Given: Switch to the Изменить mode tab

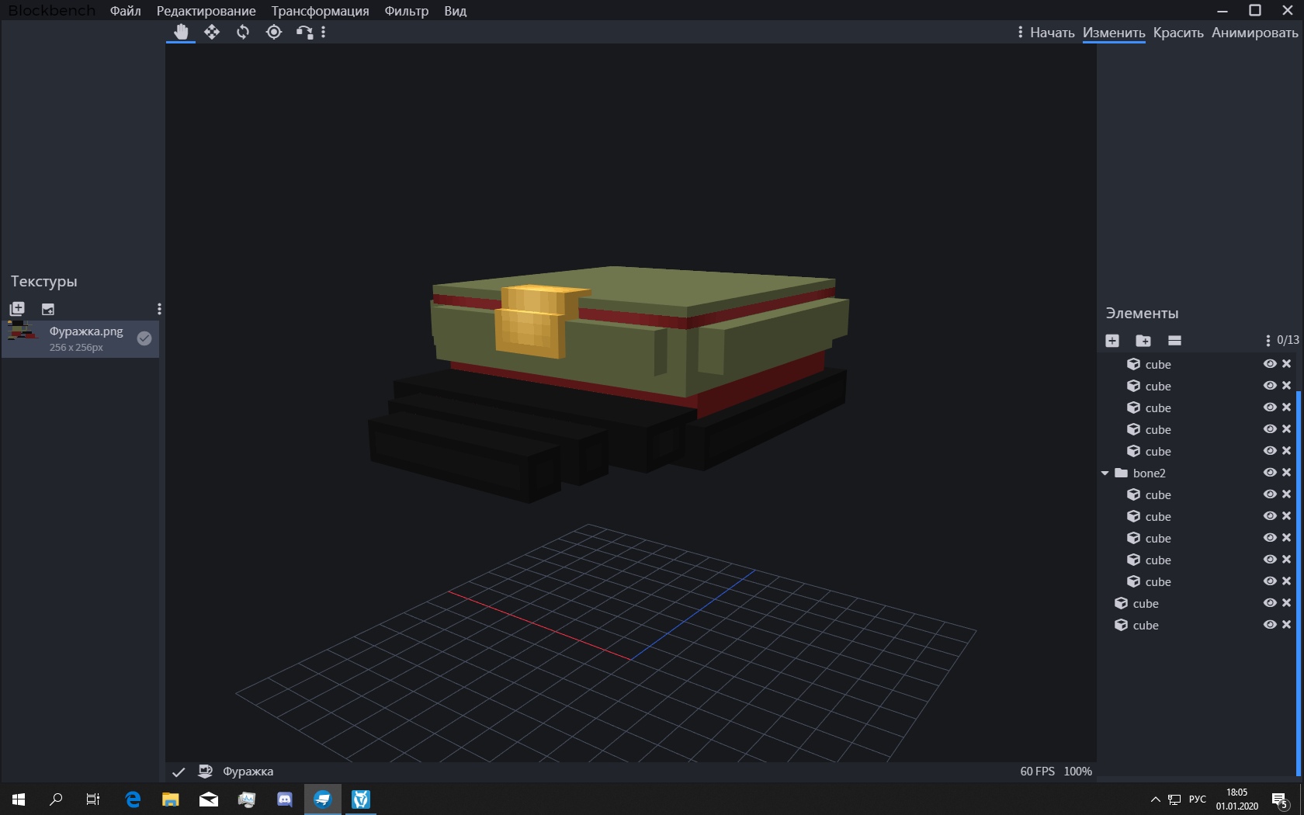Looking at the screenshot, I should (x=1114, y=33).
